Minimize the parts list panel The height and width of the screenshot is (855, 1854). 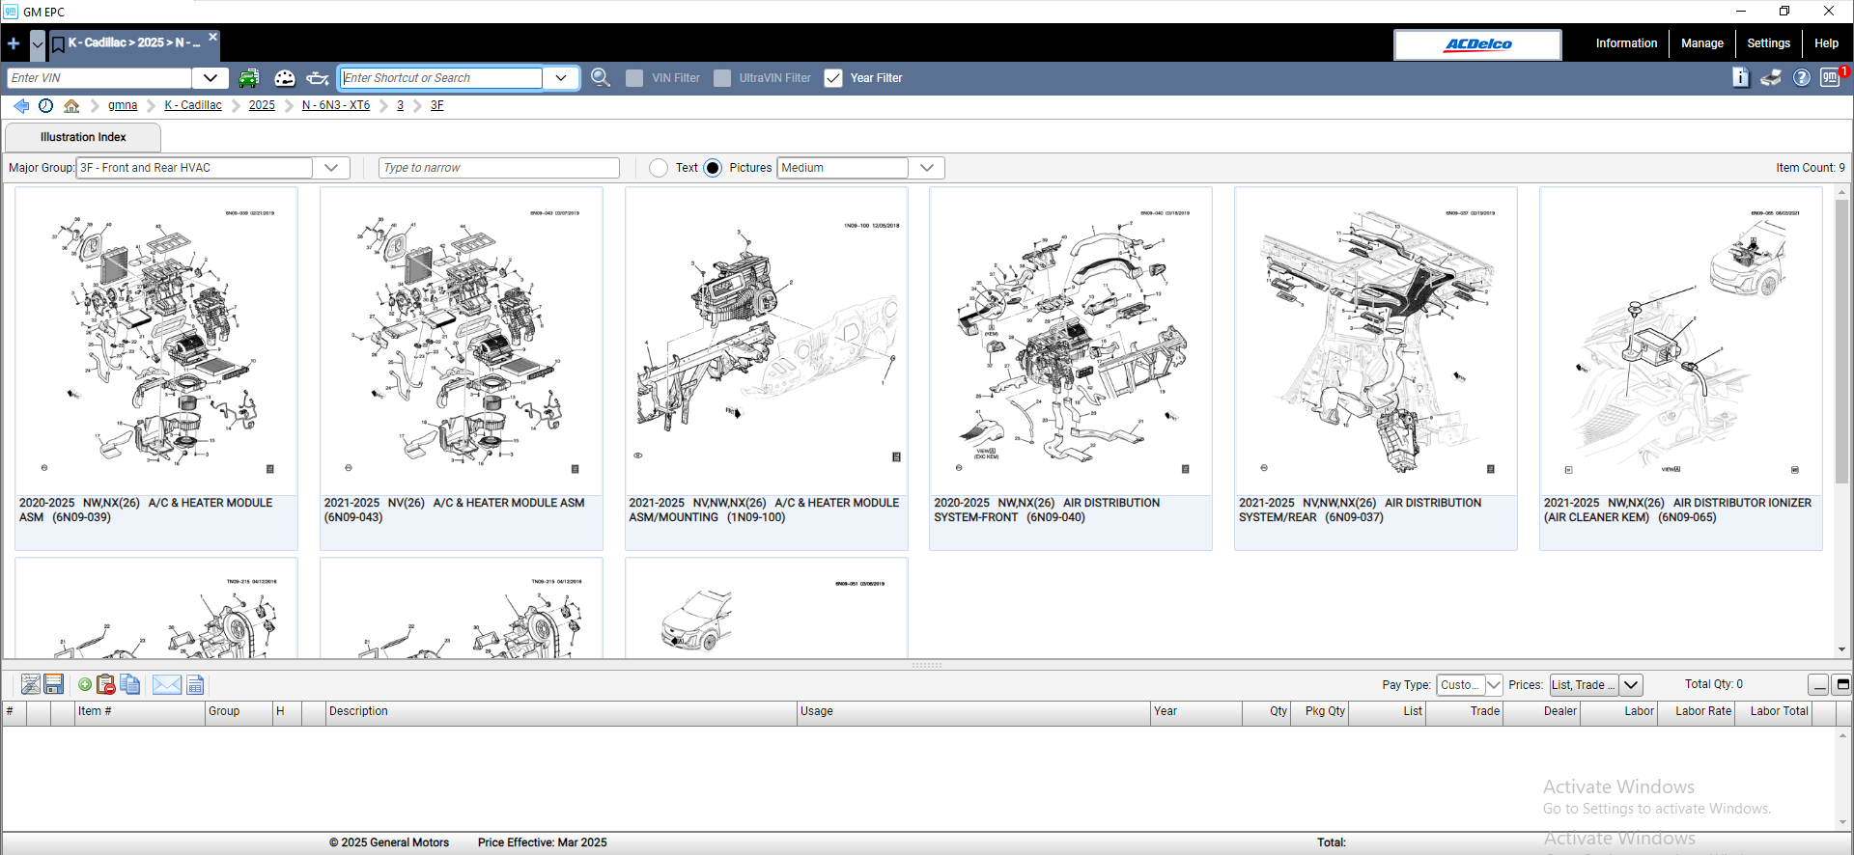pyautogui.click(x=1819, y=685)
